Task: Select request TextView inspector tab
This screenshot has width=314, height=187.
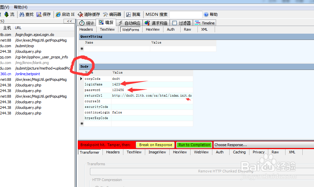Action: [107, 29]
